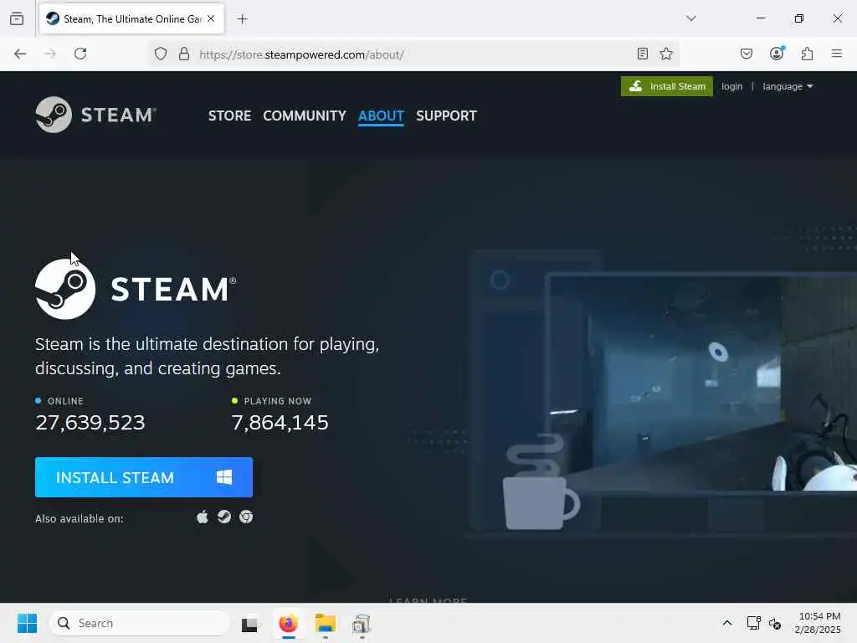Open the clock and date panel
The height and width of the screenshot is (643, 857).
click(x=818, y=623)
